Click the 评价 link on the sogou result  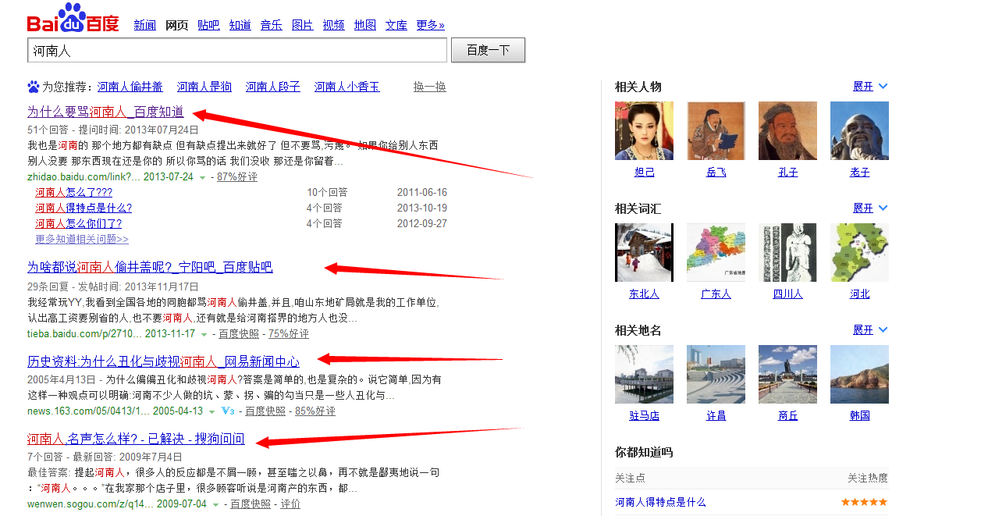pos(290,504)
